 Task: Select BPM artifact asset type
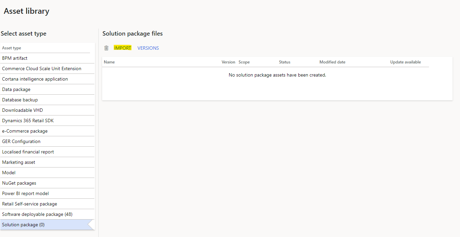(15, 58)
